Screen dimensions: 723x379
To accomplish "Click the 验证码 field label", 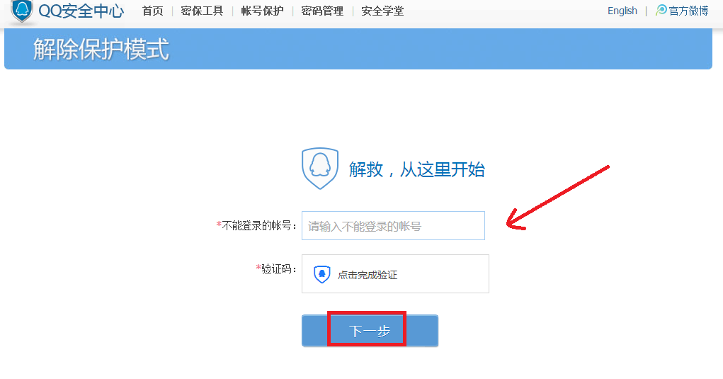I will [x=276, y=268].
